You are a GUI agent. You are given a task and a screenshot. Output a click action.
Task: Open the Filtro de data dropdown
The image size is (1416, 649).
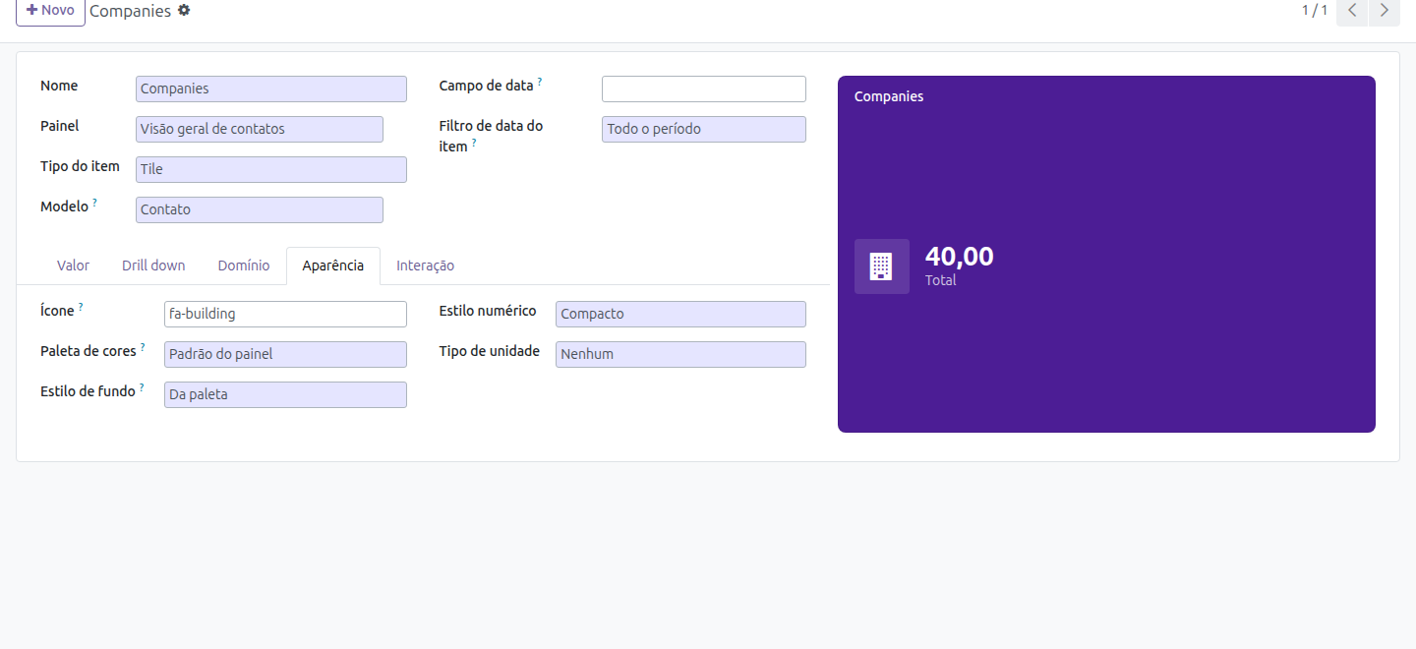tap(704, 129)
